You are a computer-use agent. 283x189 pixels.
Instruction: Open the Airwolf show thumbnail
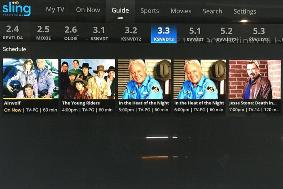pos(31,79)
